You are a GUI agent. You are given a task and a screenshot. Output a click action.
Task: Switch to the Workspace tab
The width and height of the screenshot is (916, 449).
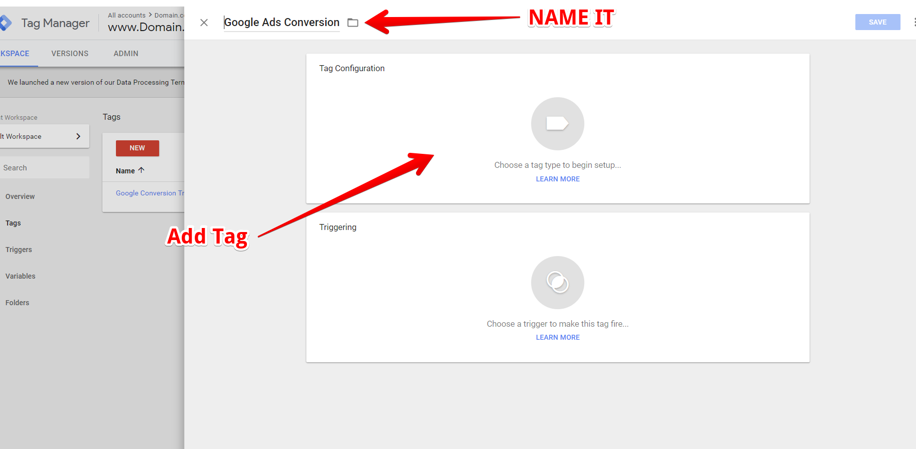pyautogui.click(x=15, y=54)
